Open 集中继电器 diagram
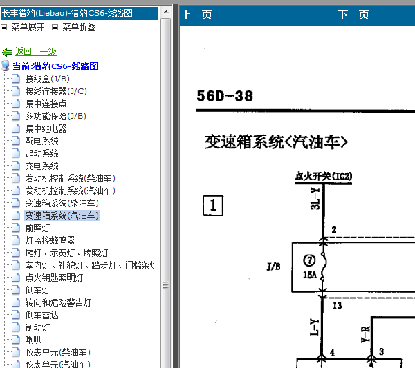 [x=46, y=128]
